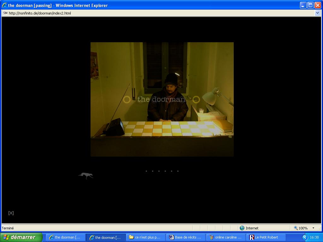This screenshot has height=242, width=323.
Task: Expand hidden system tray icons arrow
Action: tap(305, 237)
